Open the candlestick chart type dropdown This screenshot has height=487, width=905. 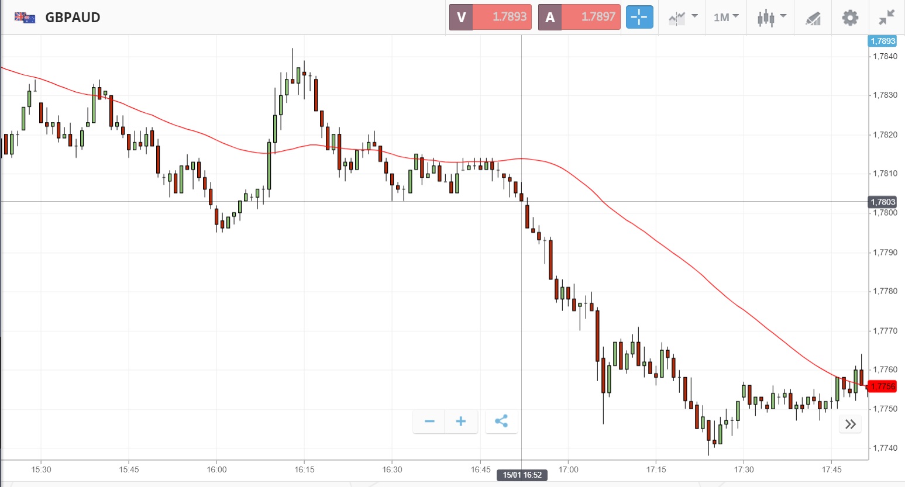[771, 18]
